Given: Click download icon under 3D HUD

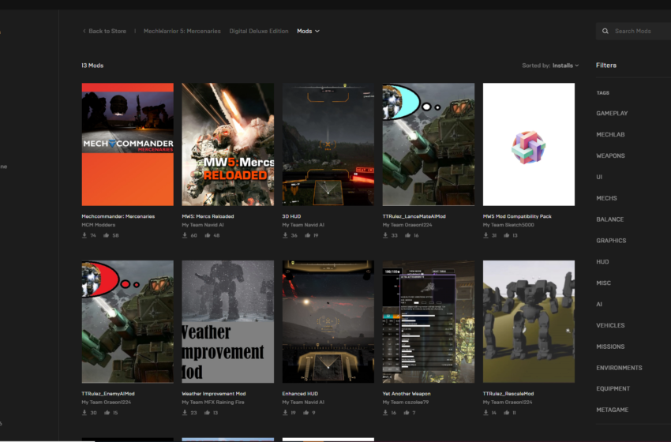Looking at the screenshot, I should (x=285, y=235).
